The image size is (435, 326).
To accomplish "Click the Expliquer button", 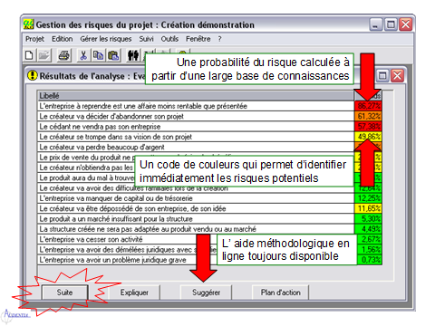I will pos(134,292).
